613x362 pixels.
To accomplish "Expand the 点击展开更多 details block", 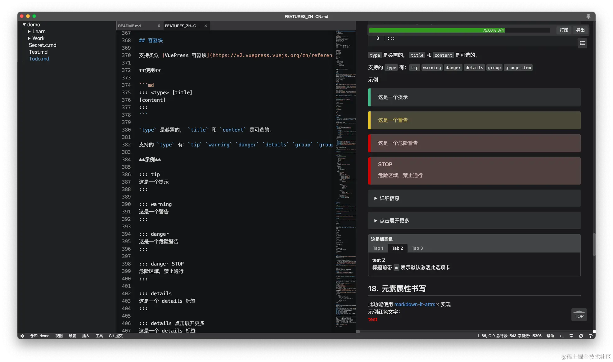I will [x=474, y=221].
